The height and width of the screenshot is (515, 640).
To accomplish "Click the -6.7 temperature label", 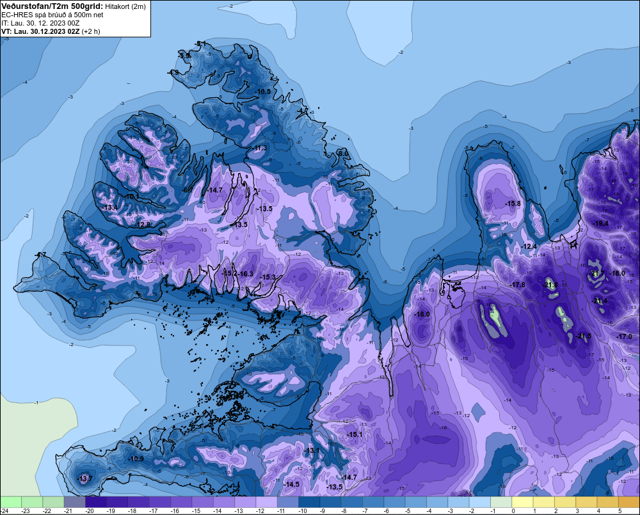I will click(188, 190).
